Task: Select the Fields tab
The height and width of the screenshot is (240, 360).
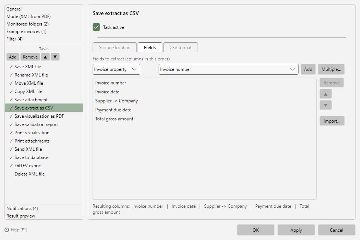Action: click(x=150, y=48)
